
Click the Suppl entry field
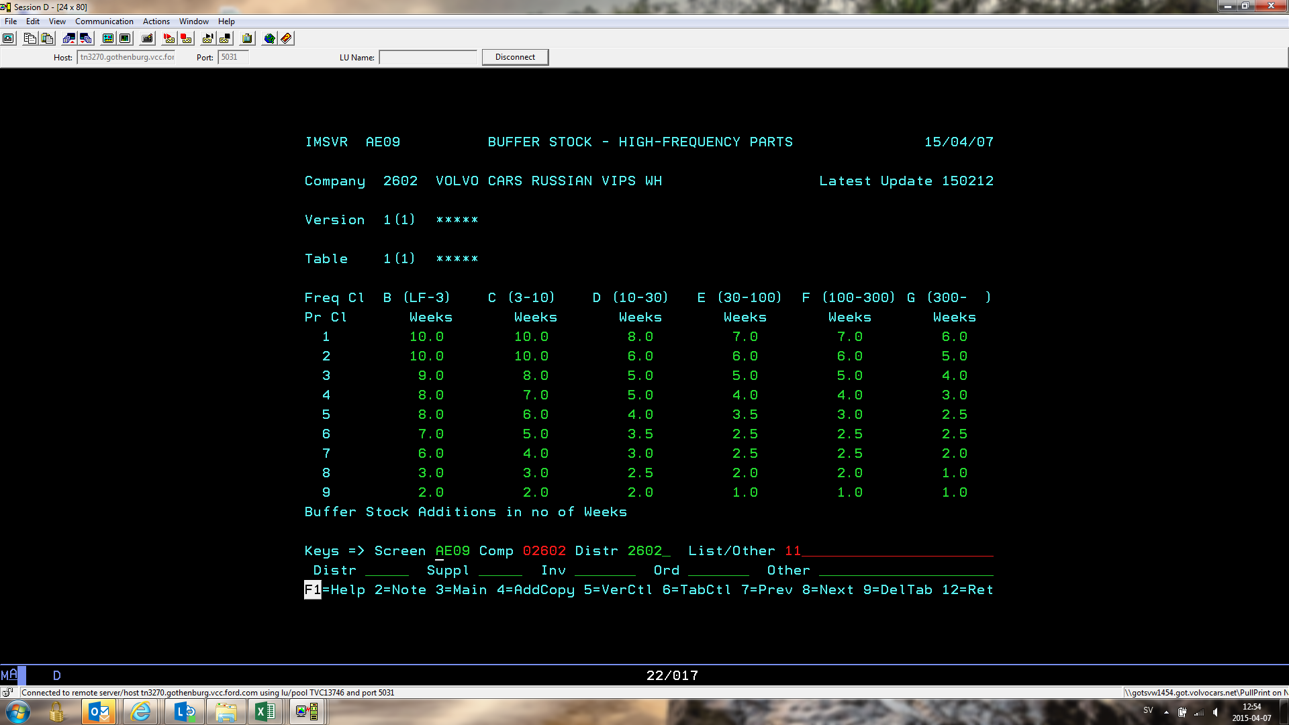tap(500, 571)
